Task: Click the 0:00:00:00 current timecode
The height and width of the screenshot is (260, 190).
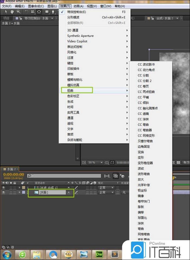Action: 14,175
